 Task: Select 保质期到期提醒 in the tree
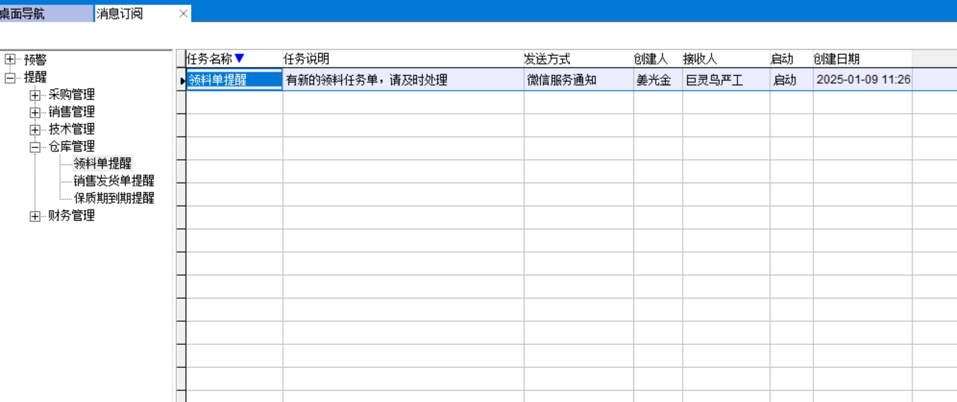[x=113, y=198]
